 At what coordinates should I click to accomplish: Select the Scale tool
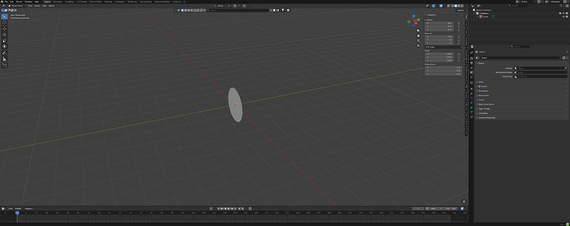(4, 41)
